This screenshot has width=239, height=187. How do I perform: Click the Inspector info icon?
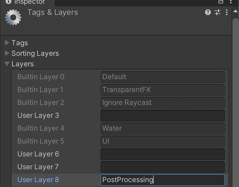[8, 2]
